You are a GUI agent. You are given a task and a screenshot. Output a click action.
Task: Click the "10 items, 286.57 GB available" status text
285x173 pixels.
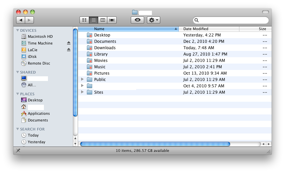click(x=142, y=151)
